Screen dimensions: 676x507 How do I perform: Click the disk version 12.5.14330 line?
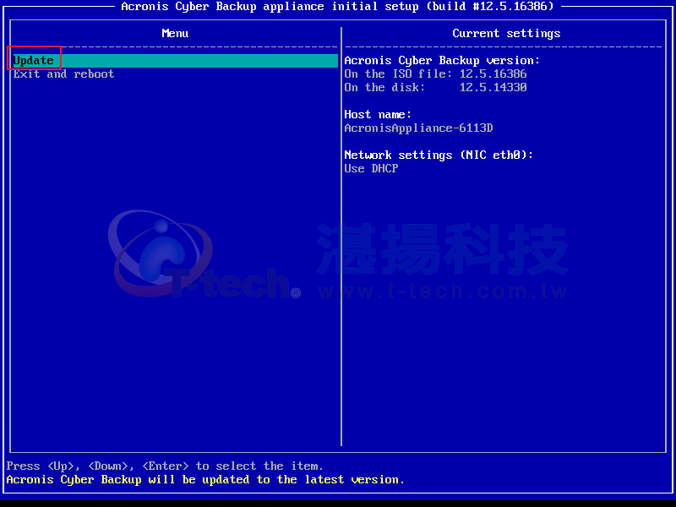tap(435, 88)
